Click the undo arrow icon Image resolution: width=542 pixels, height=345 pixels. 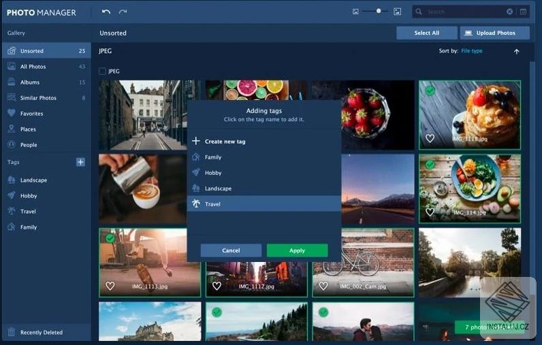click(106, 12)
